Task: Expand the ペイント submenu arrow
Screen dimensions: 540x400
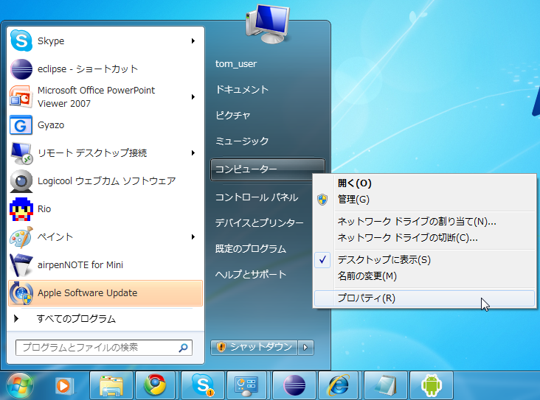Action: tap(193, 237)
